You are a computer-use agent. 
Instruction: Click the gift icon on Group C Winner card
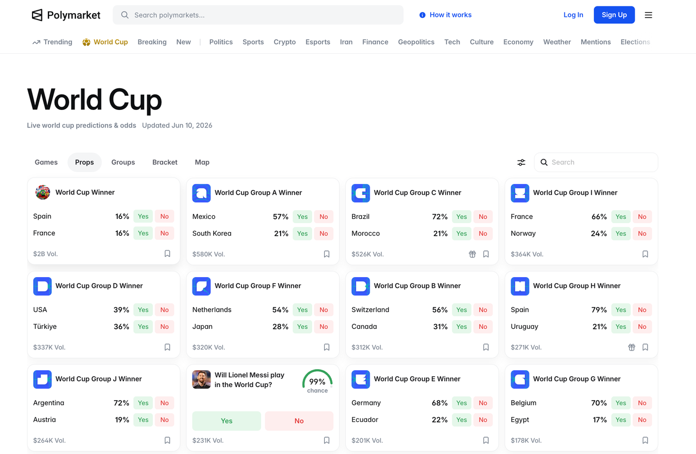tap(473, 254)
